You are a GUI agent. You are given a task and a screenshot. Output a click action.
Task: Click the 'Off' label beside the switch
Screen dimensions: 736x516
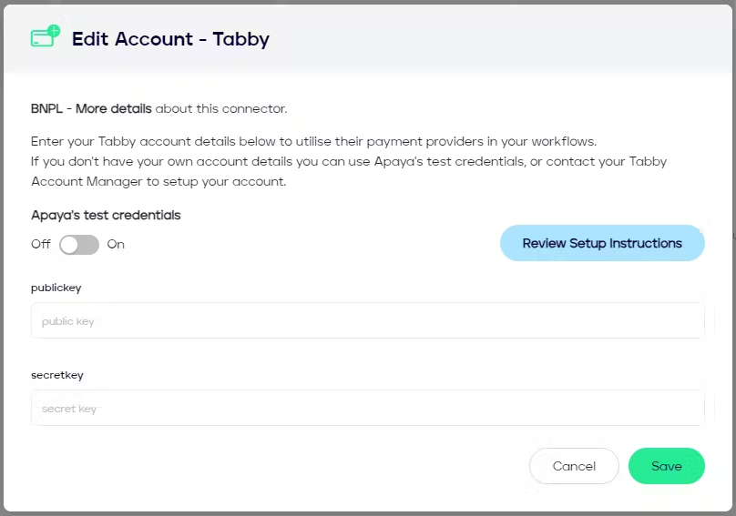41,244
